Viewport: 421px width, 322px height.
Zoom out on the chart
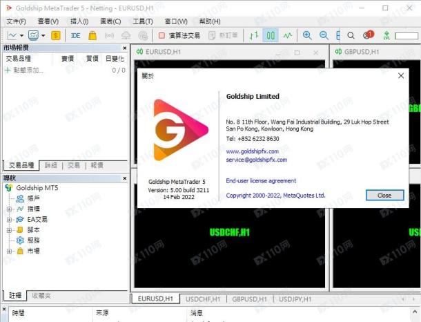coord(324,35)
